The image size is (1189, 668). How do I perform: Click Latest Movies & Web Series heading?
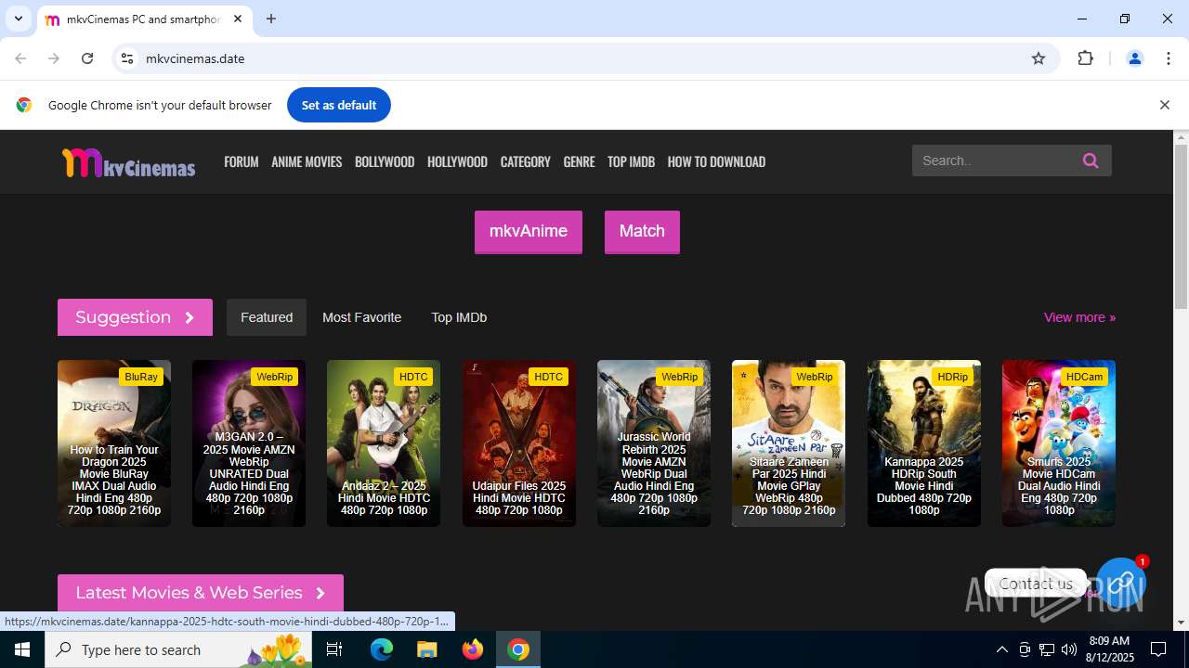(x=201, y=593)
